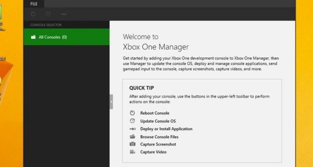Click the Deploy Application toolbar arrow icon
The width and height of the screenshot is (313, 167).
coord(63,14)
